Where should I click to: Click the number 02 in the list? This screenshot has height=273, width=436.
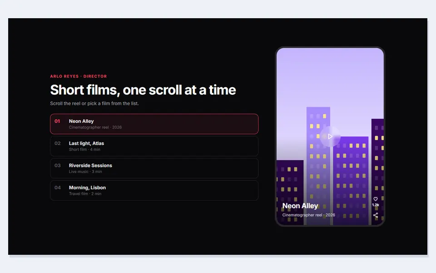pos(58,143)
